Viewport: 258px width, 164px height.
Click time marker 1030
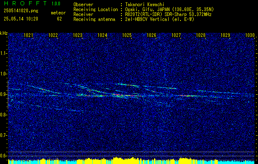coord(250,35)
